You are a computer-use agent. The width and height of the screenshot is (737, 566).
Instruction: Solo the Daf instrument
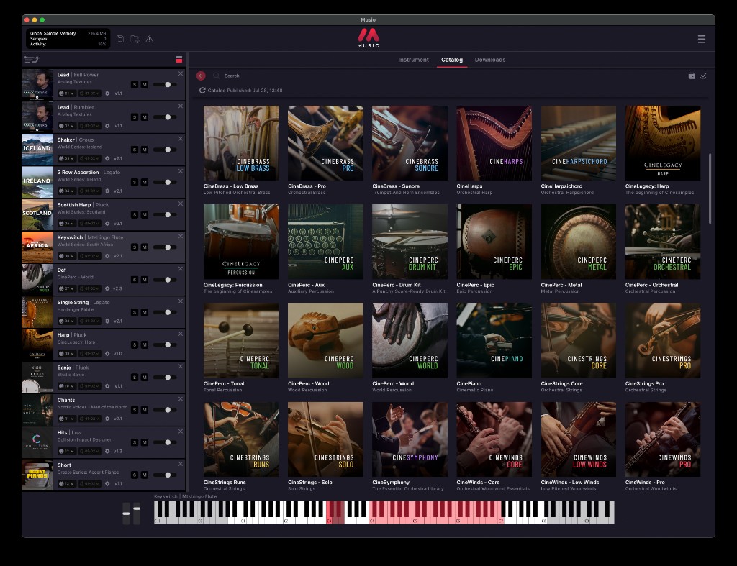coord(135,280)
